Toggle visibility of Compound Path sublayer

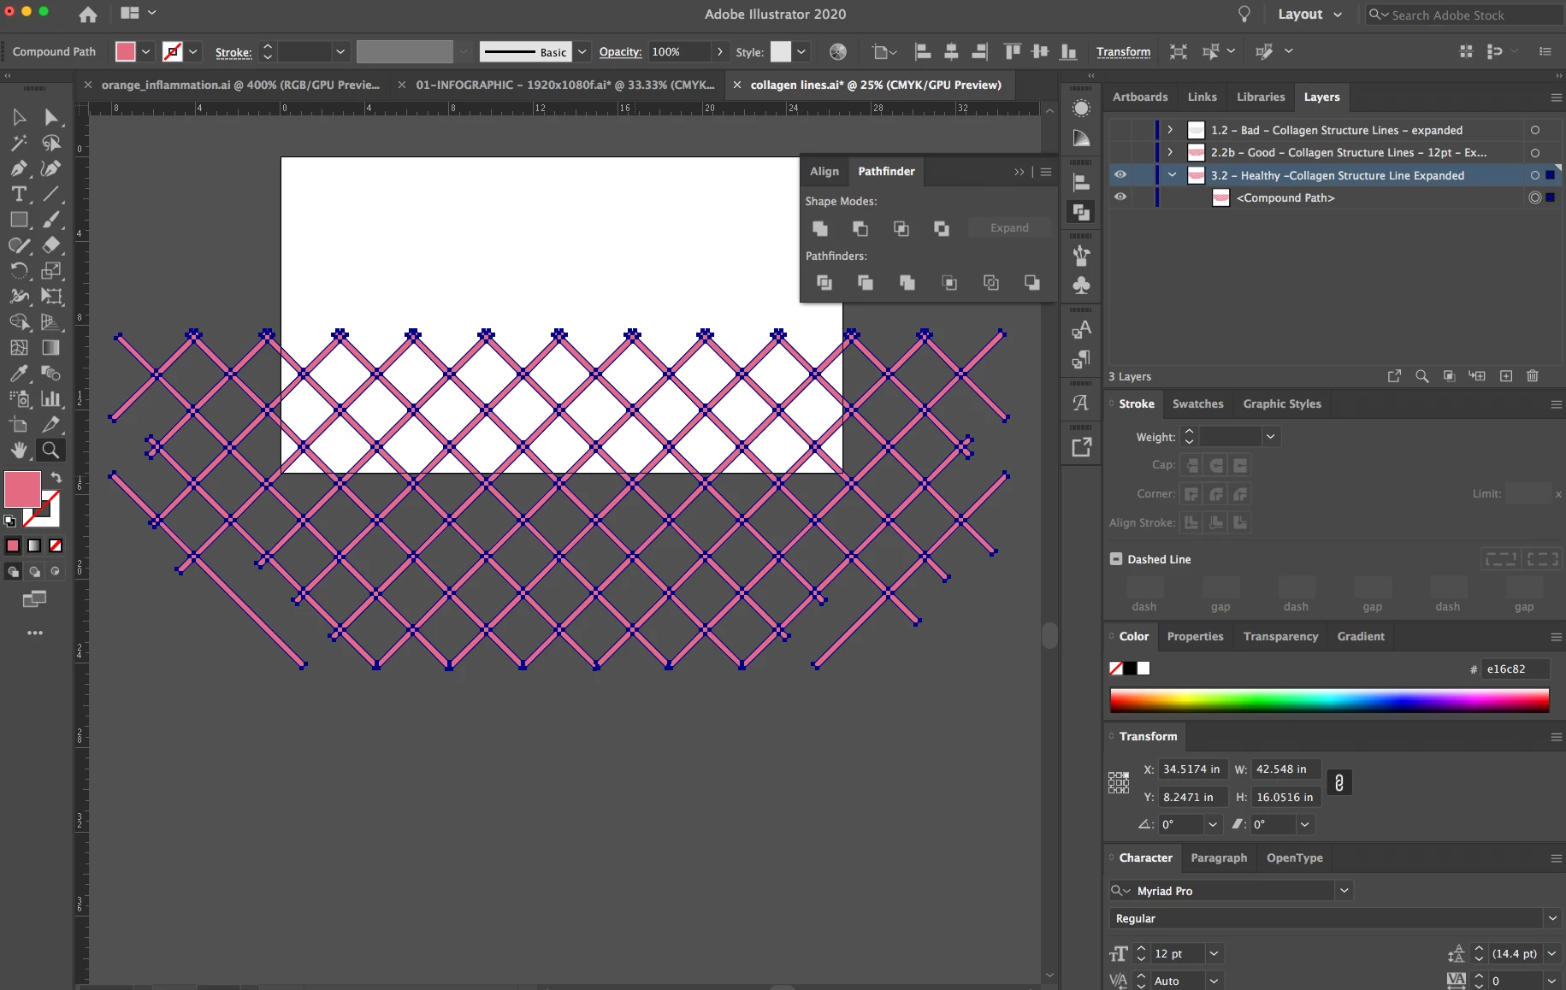pos(1120,197)
